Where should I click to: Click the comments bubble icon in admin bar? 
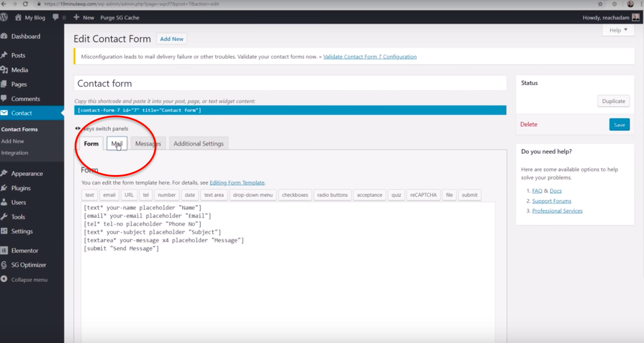(x=56, y=18)
